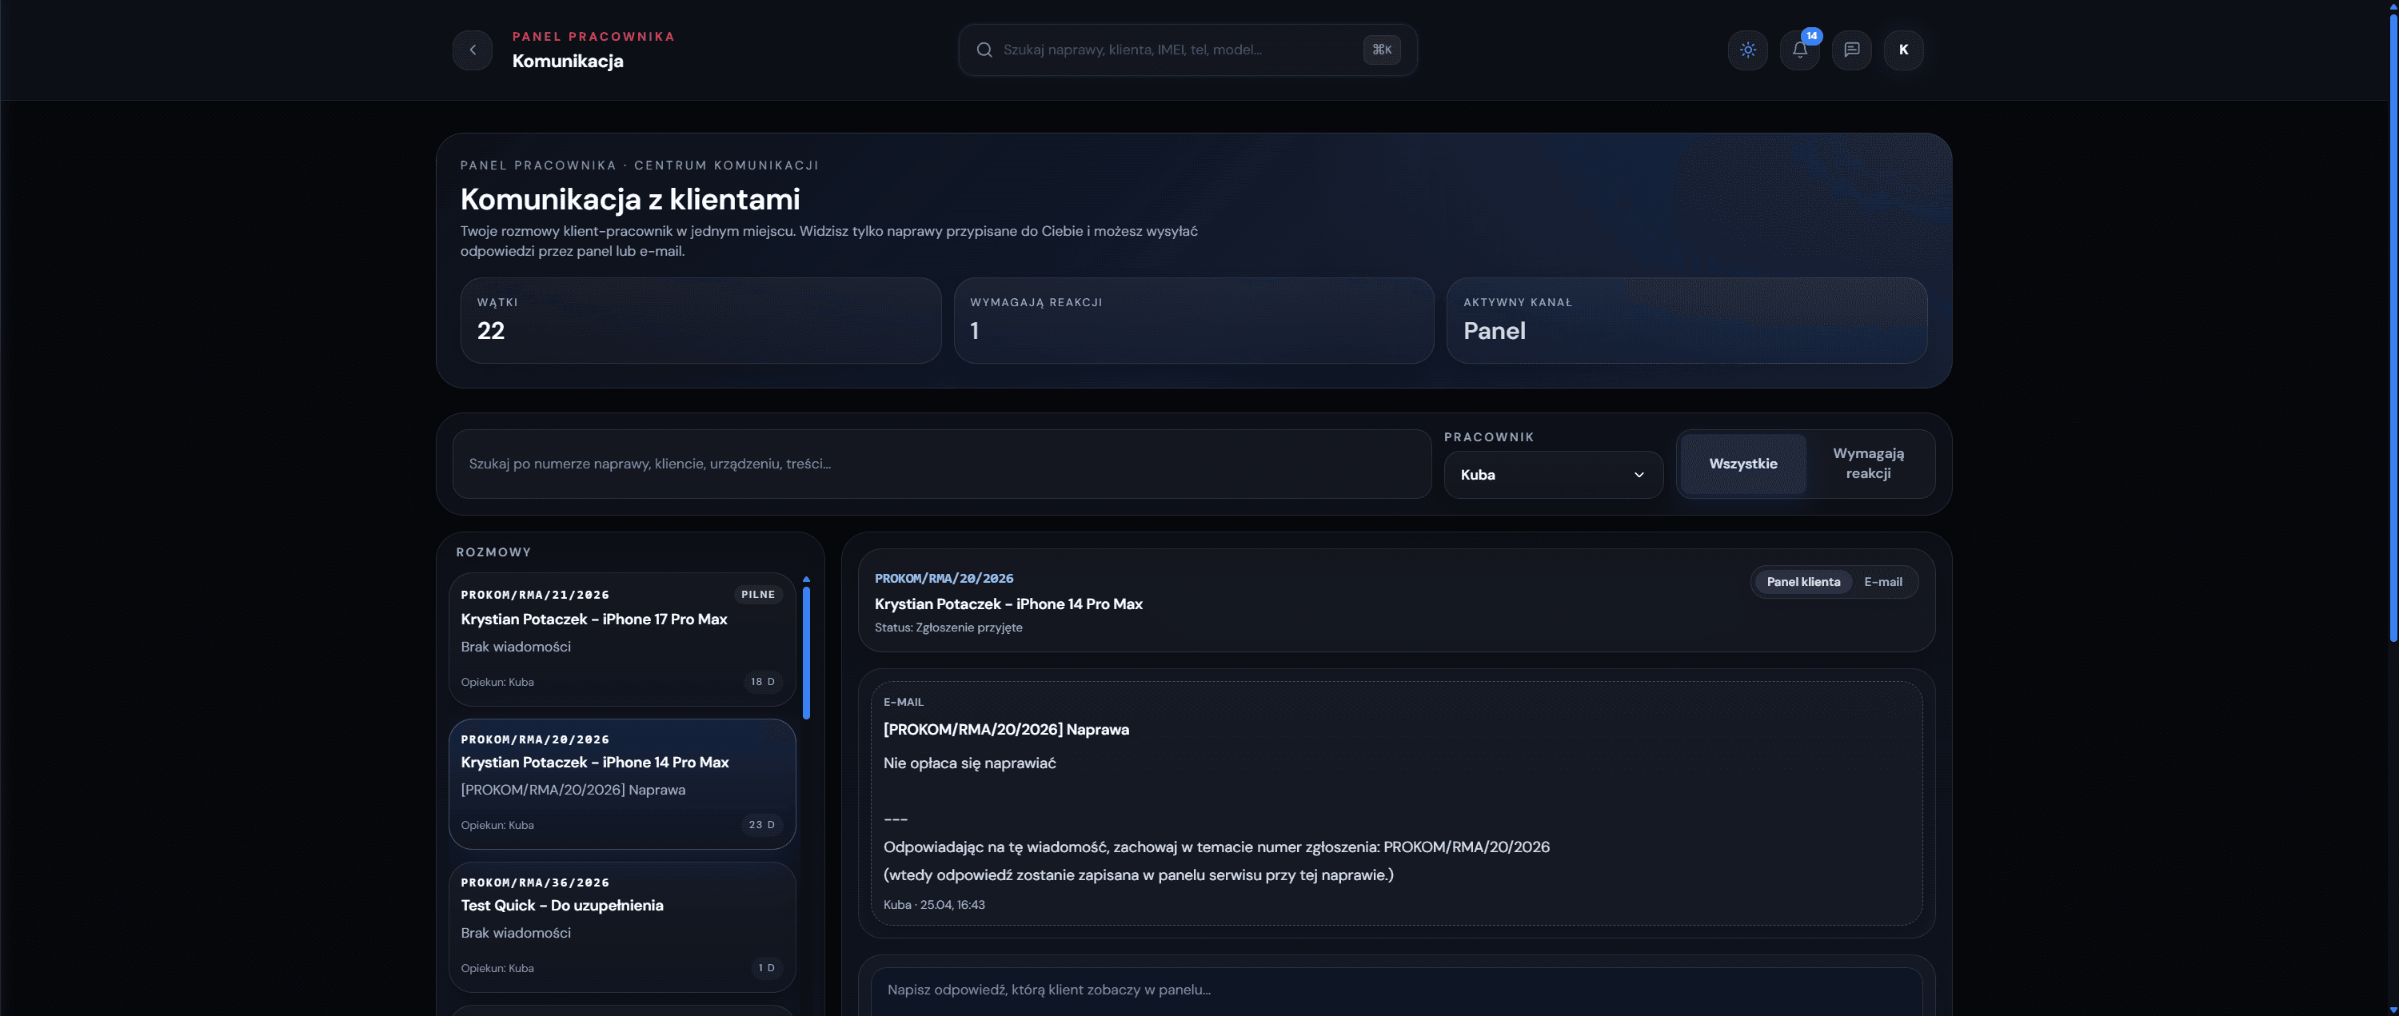Image resolution: width=2399 pixels, height=1016 pixels.
Task: Click the PROKOM/RMA/20/2026 link in thread header
Action: coord(944,580)
